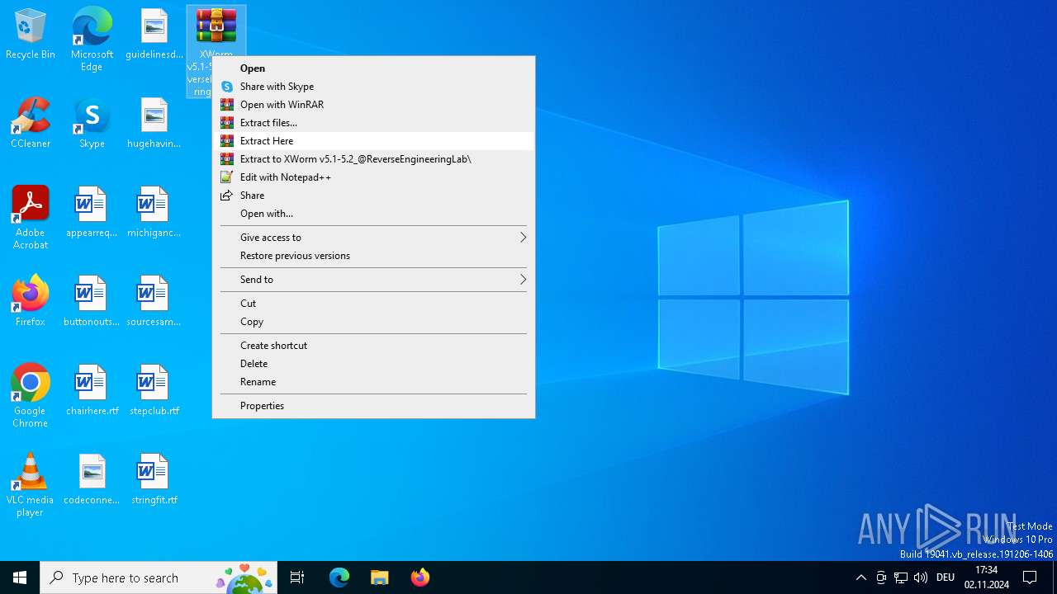
Task: Select the Skype desktop shortcut
Action: click(x=92, y=124)
